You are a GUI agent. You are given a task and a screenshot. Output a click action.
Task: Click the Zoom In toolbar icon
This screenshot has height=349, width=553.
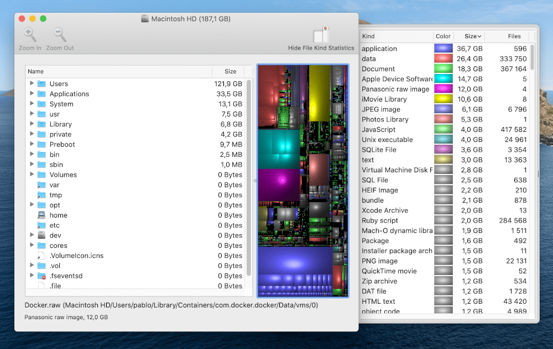(30, 34)
